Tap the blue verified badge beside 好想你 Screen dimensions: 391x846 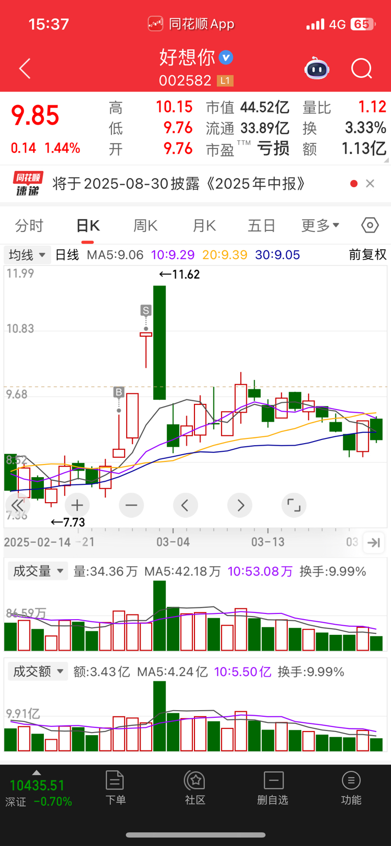[x=226, y=57]
